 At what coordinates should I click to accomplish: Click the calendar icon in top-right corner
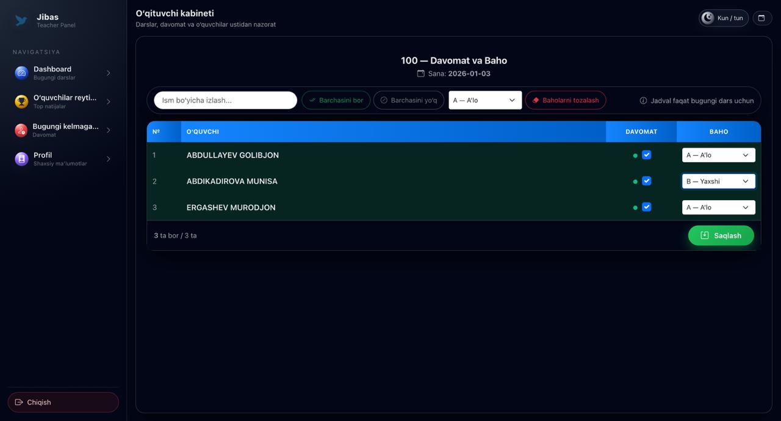point(761,18)
